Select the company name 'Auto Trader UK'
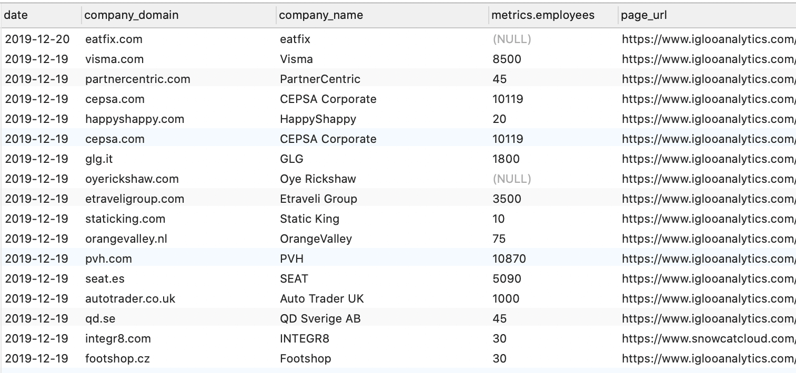This screenshot has width=796, height=373. pyautogui.click(x=322, y=299)
